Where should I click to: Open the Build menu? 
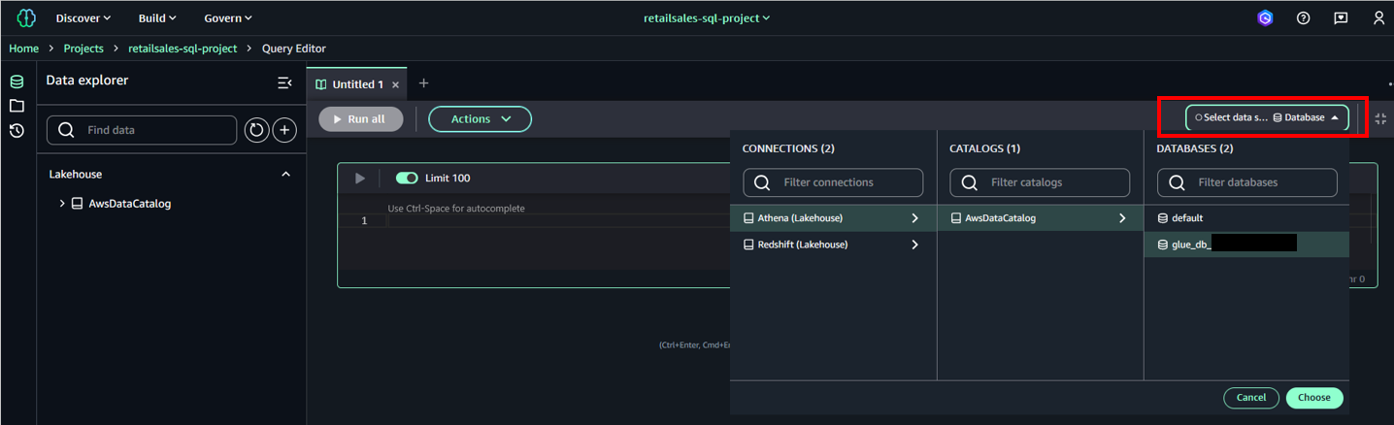[x=157, y=18]
